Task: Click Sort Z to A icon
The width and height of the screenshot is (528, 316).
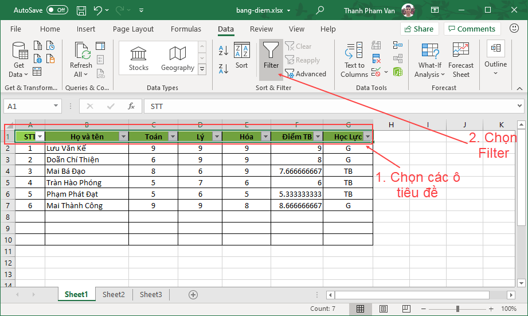Action: [224, 69]
